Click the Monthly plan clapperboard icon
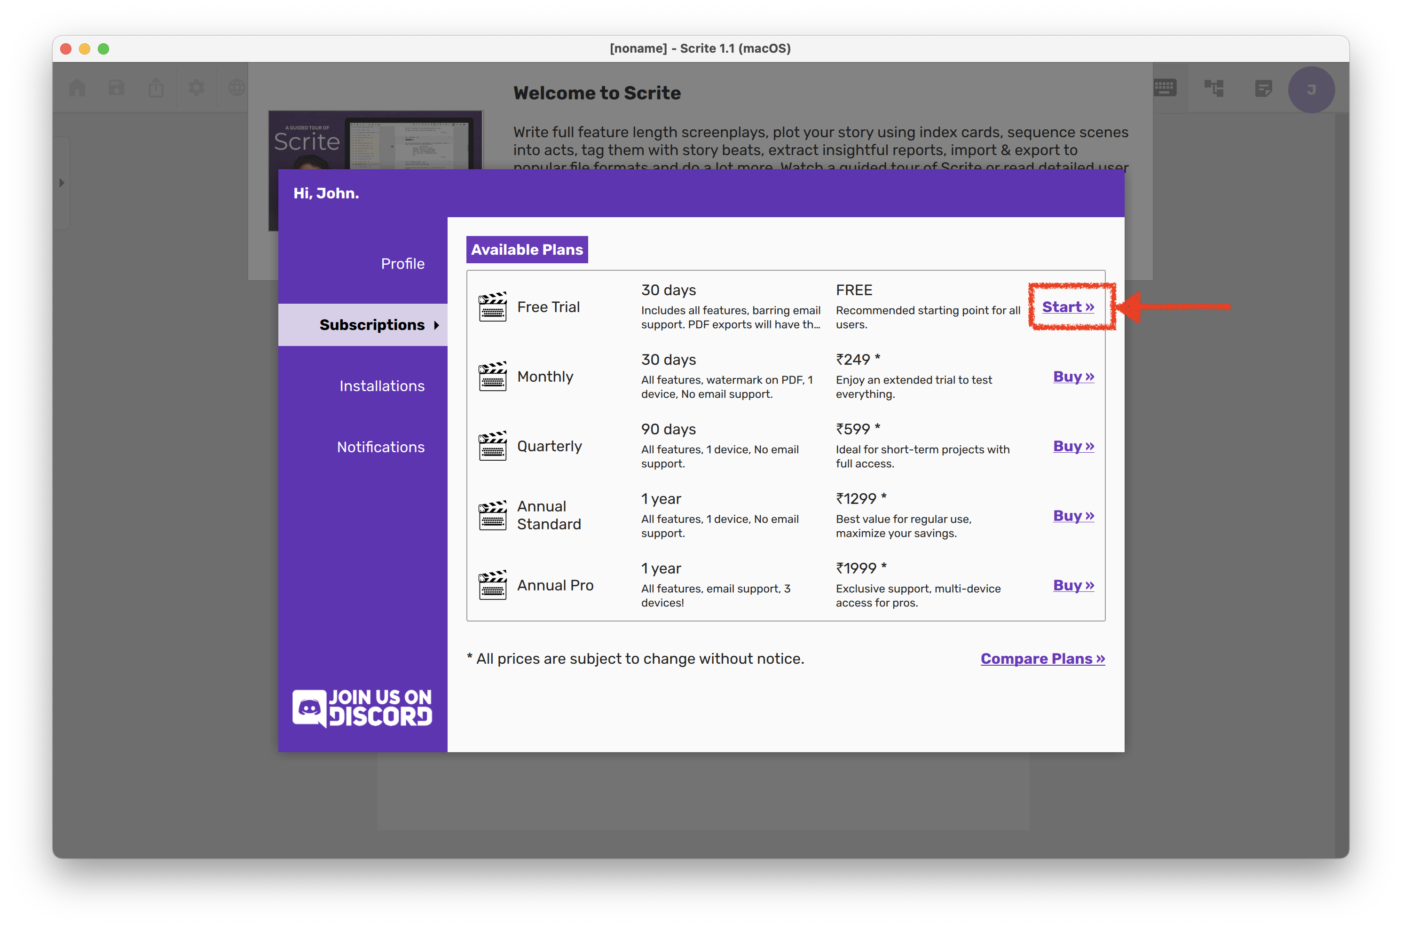 492,377
